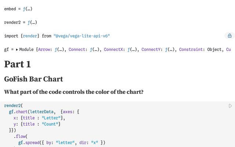This screenshot has width=235, height=147.
Task: Click the Part 1 heading
Action: tap(17, 64)
